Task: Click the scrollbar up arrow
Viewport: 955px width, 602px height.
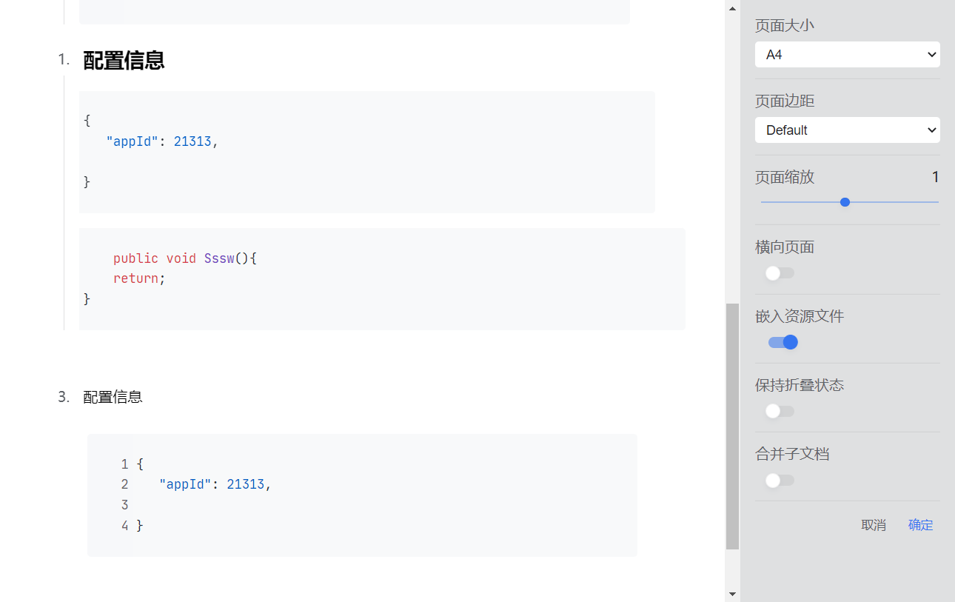Action: tap(732, 9)
